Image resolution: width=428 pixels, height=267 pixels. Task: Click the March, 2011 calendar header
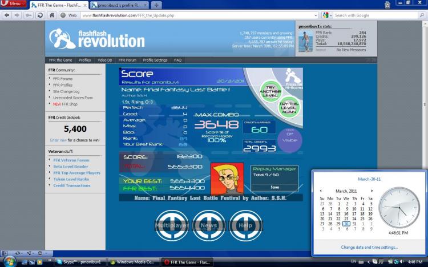click(x=346, y=191)
